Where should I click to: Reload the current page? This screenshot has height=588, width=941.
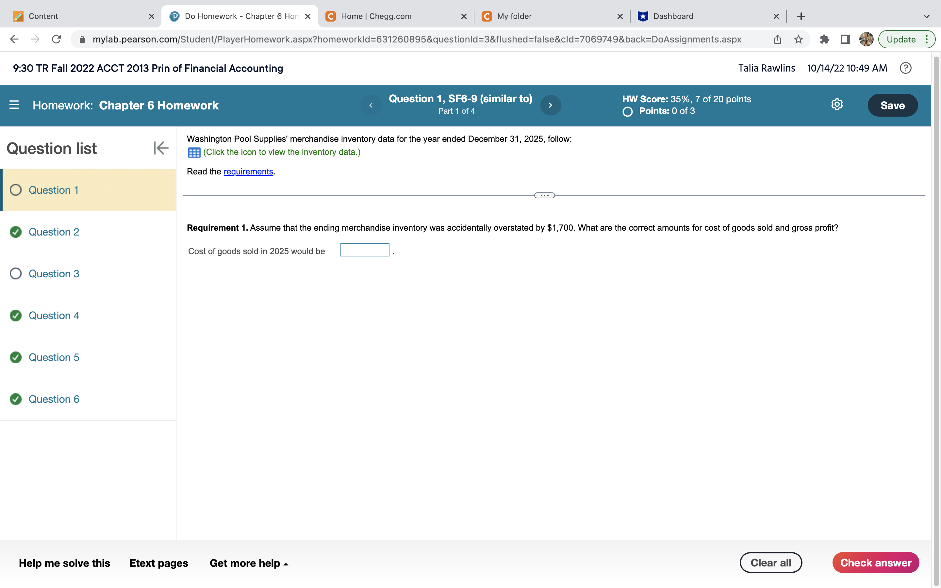[x=57, y=39]
